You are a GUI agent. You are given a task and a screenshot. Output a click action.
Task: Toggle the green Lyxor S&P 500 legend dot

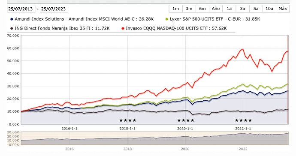167,19
